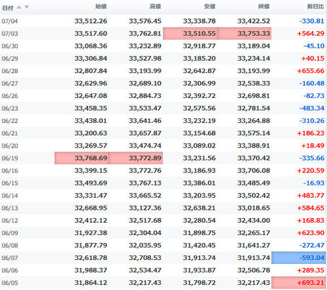Click high value 33,576.45

coord(145,21)
